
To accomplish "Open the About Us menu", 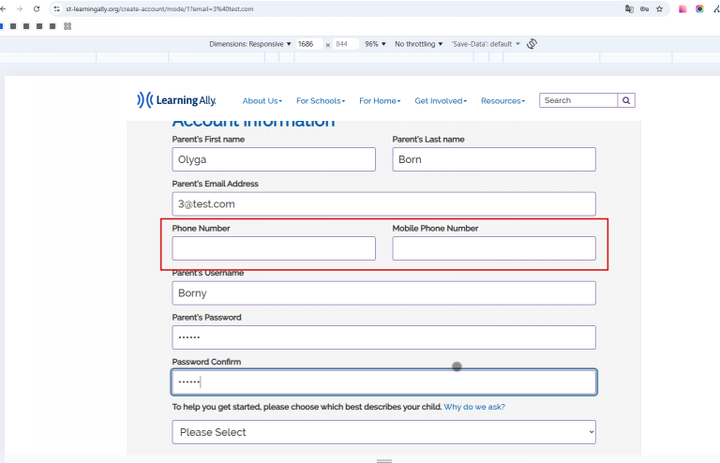I will (262, 101).
